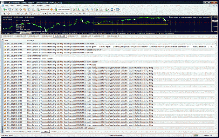This screenshot has height=138, width=219.
Task: Expand the Periods dropdown arrow
Action: point(114,9)
